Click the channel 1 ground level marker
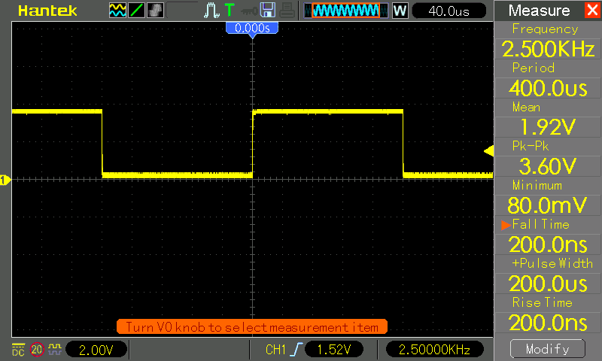 (5, 180)
